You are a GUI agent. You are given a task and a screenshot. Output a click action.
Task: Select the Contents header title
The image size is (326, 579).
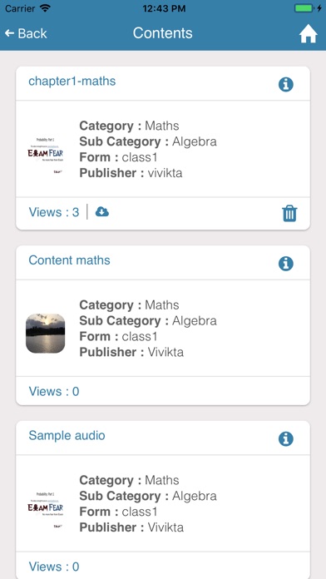163,33
